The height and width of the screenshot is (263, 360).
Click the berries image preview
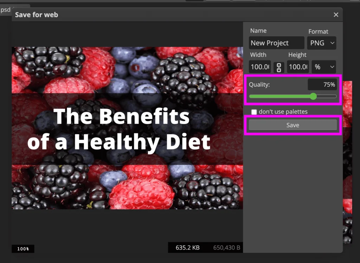pos(127,128)
